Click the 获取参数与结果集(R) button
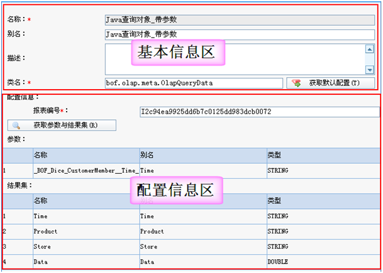Viewport: 383px width, 273px height. click(x=62, y=126)
